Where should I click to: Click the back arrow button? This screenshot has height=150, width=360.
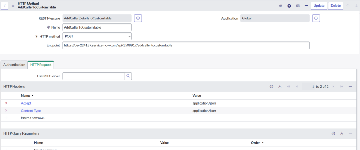5,6
